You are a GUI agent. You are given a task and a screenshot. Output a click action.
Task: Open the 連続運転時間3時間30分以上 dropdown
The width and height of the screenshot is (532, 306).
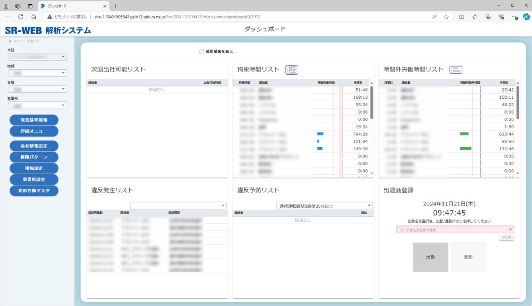(324, 206)
